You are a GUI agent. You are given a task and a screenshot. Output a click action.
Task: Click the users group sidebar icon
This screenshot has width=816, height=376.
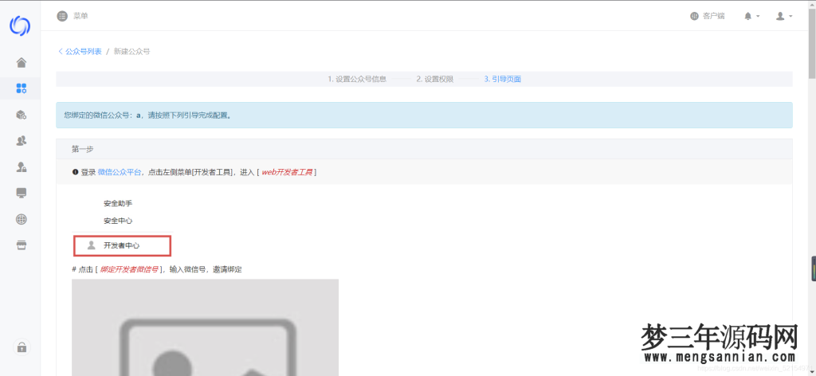pos(22,141)
